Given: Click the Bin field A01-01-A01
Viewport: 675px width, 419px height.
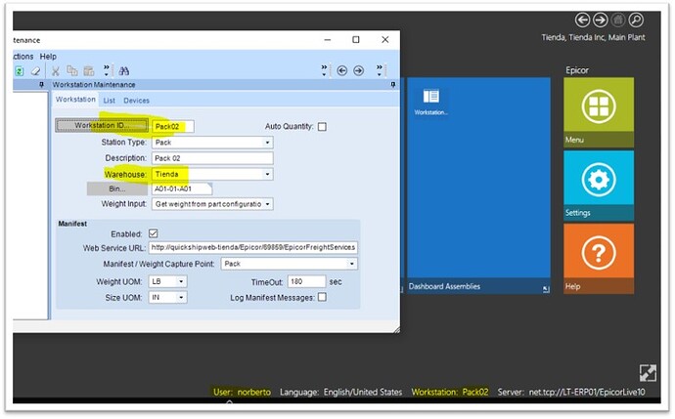Looking at the screenshot, I should (182, 189).
